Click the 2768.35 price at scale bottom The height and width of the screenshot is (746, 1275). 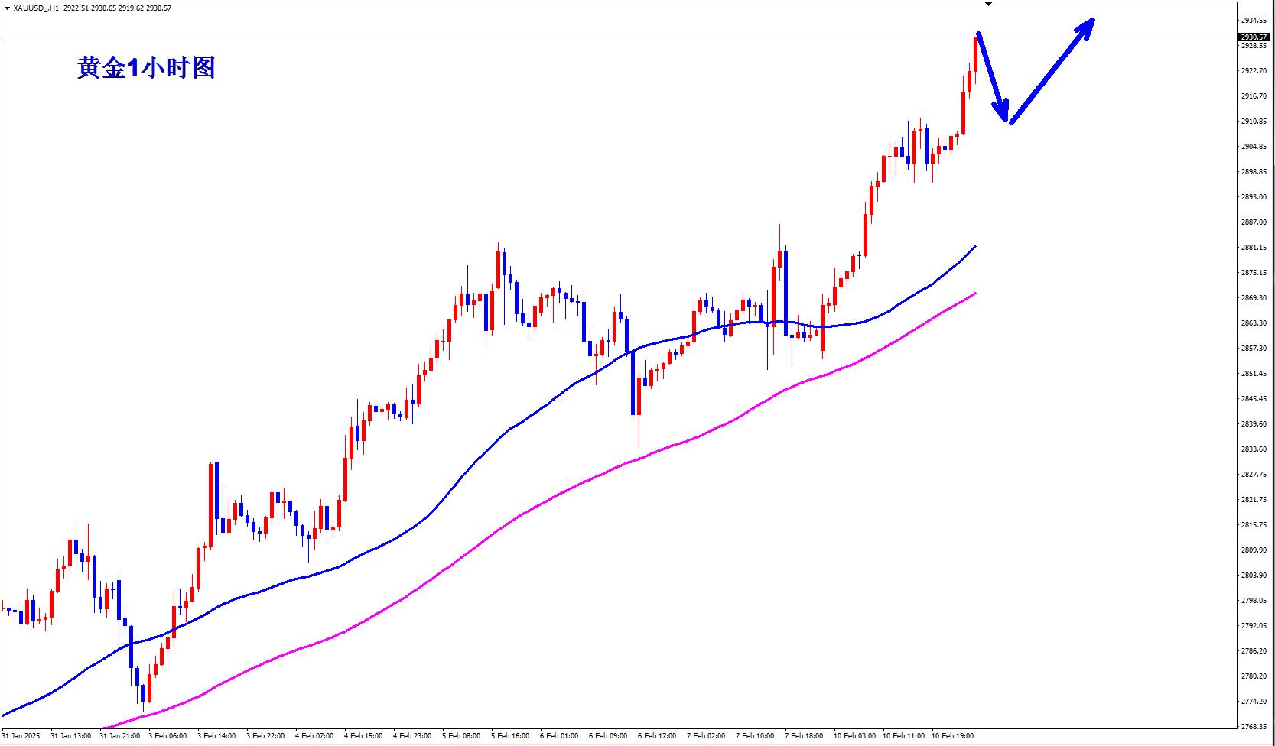(x=1254, y=726)
